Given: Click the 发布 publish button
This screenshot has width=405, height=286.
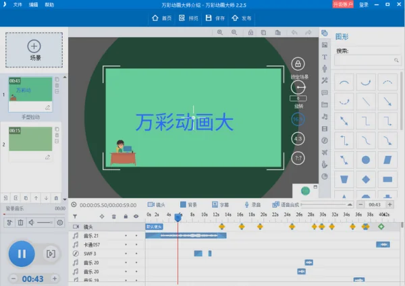Looking at the screenshot, I should [242, 18].
